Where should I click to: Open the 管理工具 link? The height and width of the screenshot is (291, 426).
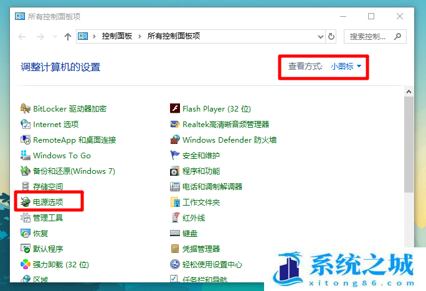(48, 218)
